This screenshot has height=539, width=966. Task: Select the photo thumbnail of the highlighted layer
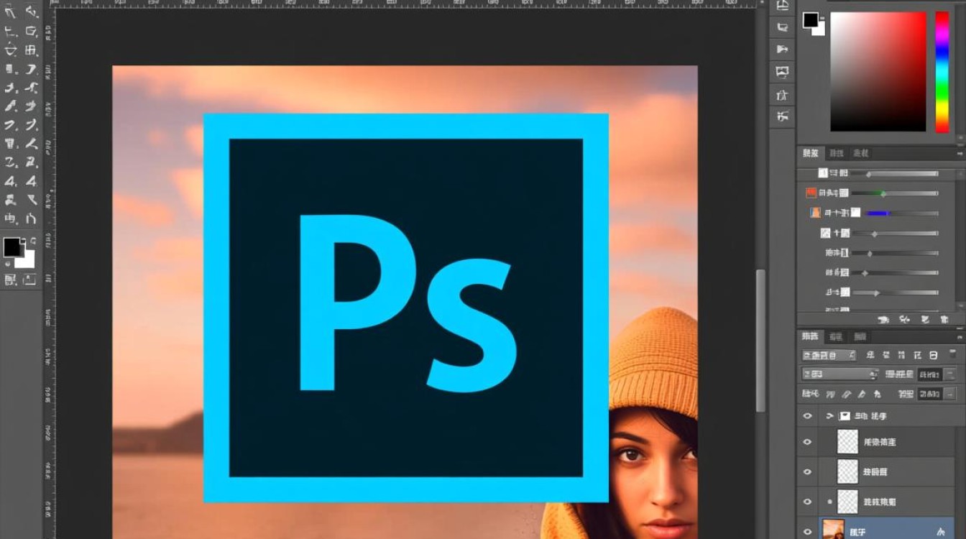coord(833,530)
